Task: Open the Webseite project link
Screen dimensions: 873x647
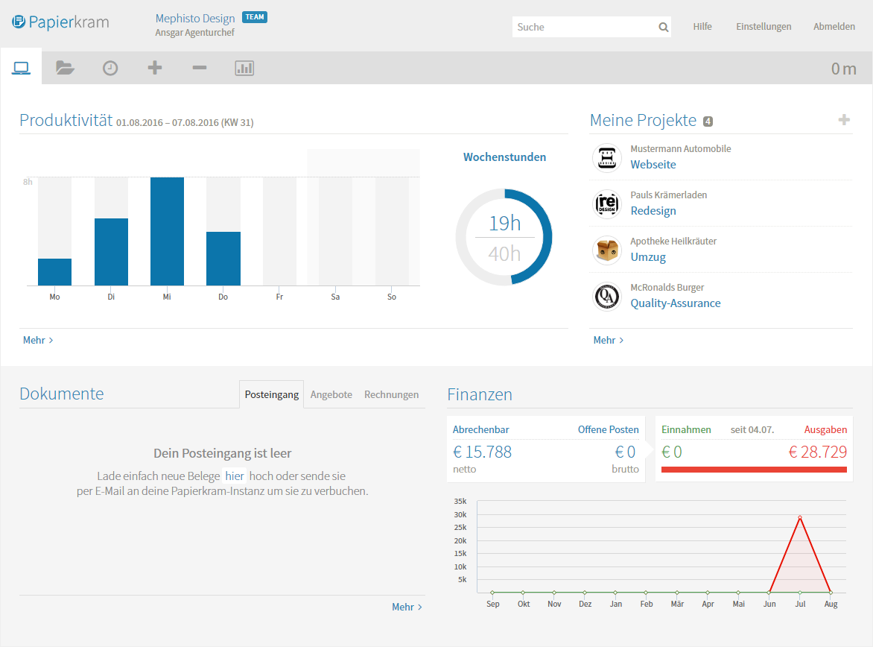Action: 653,165
